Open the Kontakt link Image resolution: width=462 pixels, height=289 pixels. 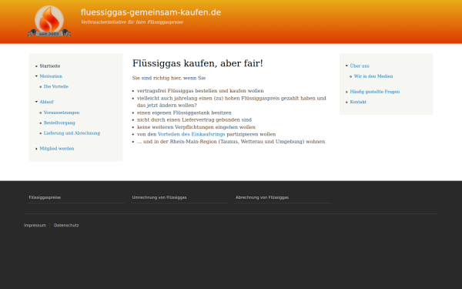(358, 102)
